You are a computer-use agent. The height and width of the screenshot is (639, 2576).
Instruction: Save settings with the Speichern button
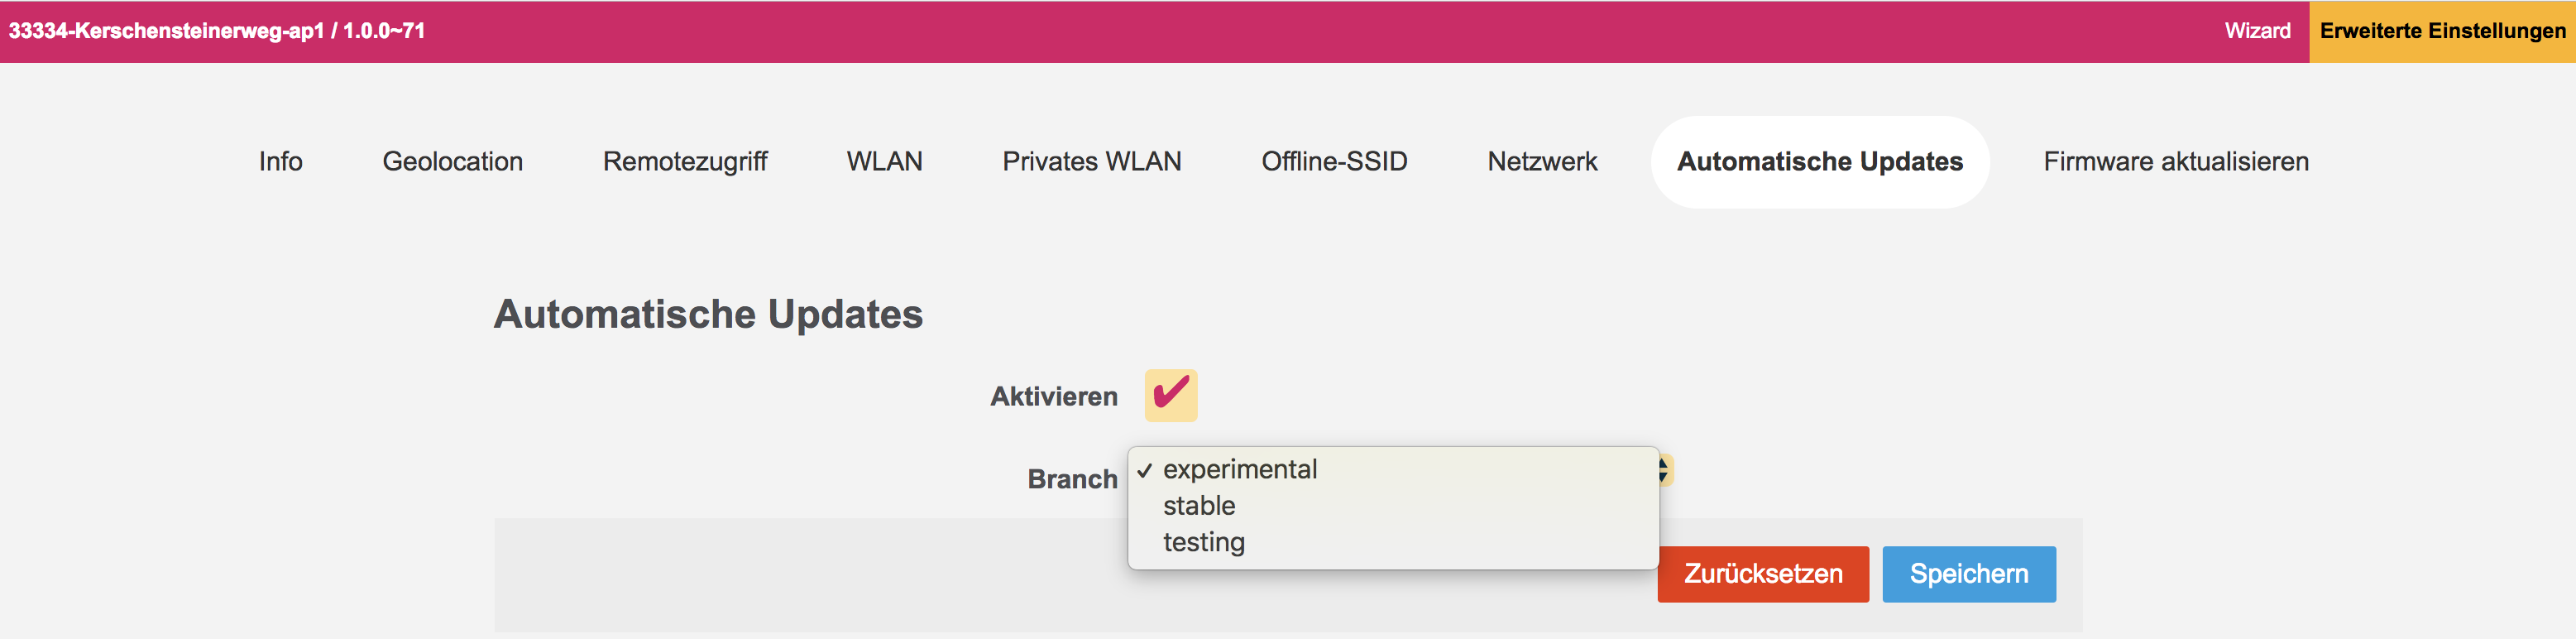(x=1968, y=574)
